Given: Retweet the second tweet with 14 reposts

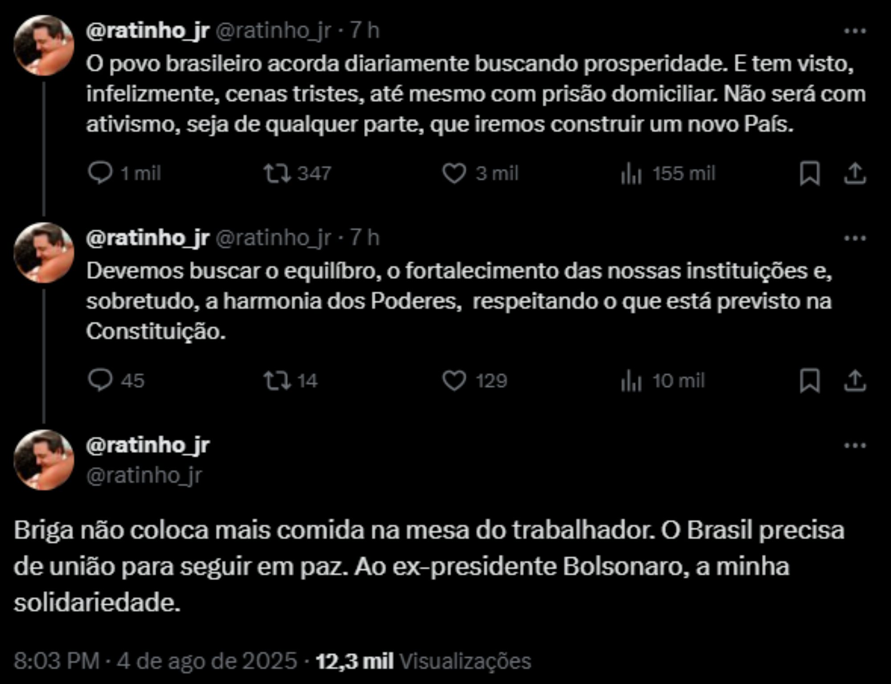Looking at the screenshot, I should 277,381.
